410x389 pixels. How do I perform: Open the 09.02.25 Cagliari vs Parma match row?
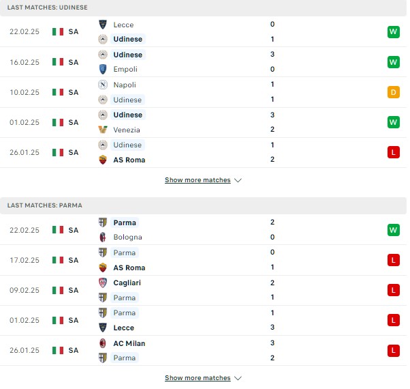coord(203,290)
